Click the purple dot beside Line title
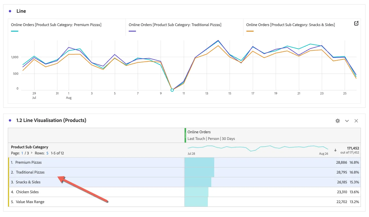The image size is (369, 217). [x=10, y=11]
